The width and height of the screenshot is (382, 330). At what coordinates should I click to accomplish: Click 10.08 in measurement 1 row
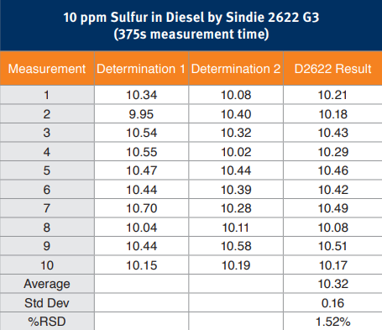click(x=236, y=95)
